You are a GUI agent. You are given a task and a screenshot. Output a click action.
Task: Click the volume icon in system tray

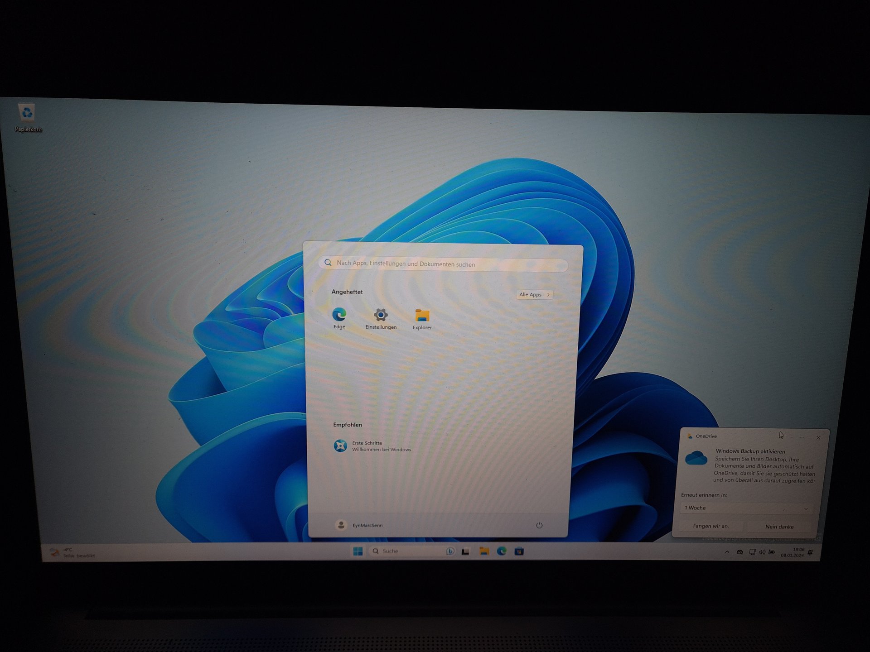(762, 552)
